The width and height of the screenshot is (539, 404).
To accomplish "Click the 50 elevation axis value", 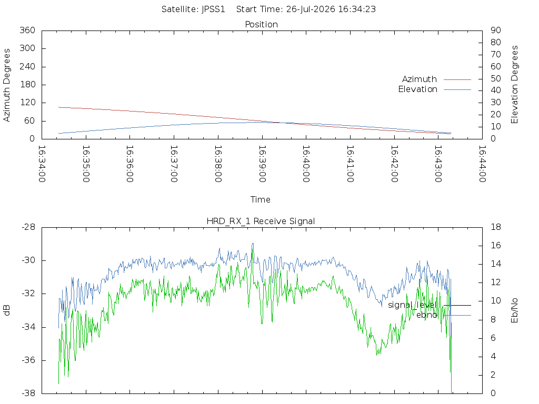I will coord(495,78).
